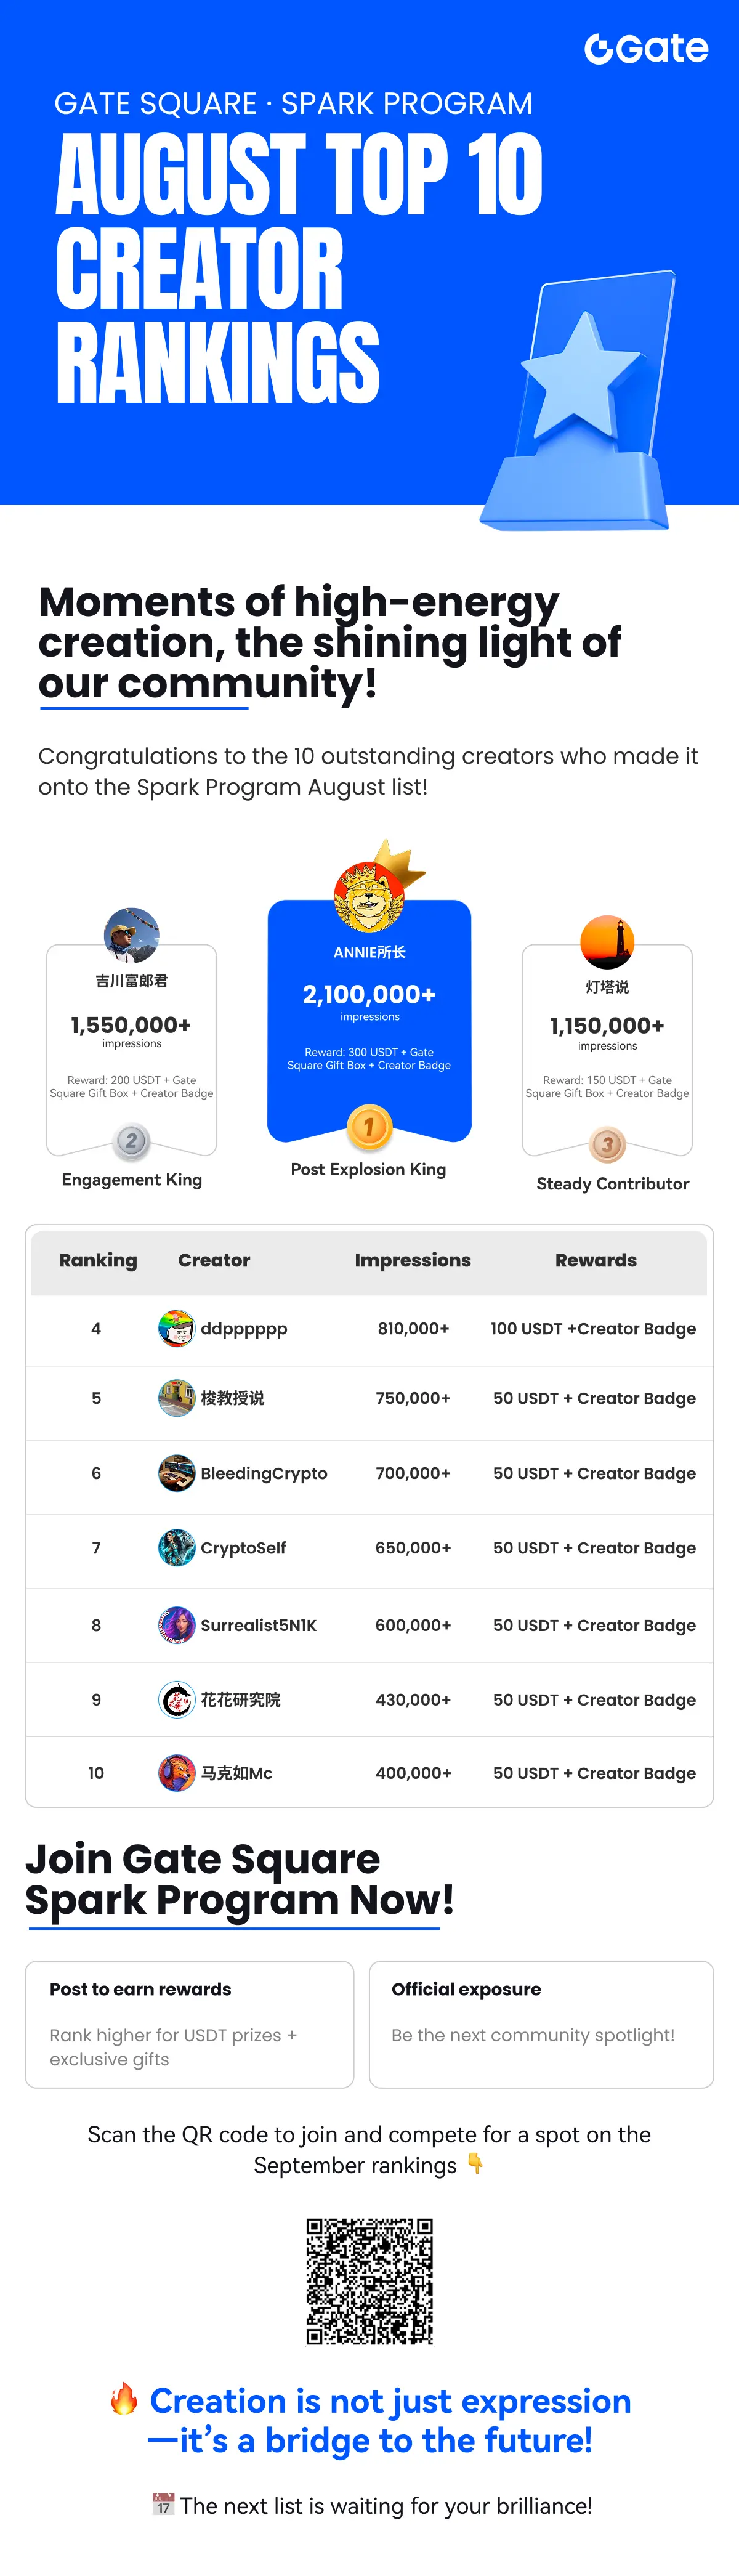Click the creator name 梭教授说

[x=232, y=1398]
